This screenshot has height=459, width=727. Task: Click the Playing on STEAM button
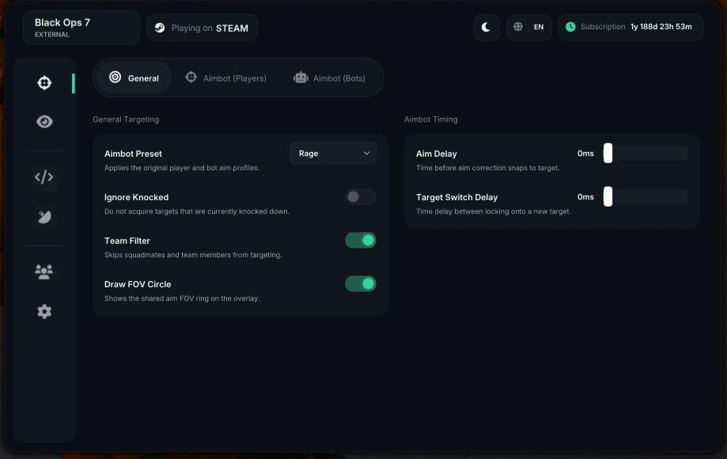pyautogui.click(x=202, y=28)
